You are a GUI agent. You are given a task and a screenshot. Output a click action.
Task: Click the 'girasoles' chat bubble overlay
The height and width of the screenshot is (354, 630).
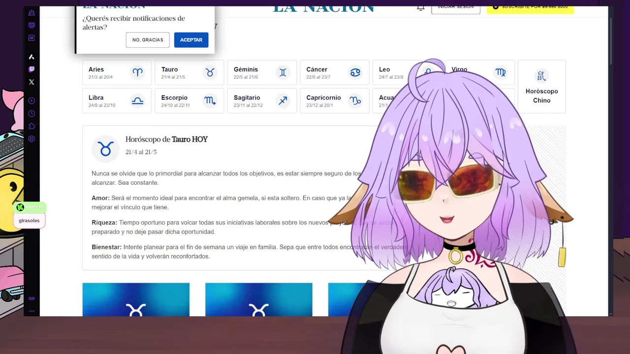(x=29, y=221)
